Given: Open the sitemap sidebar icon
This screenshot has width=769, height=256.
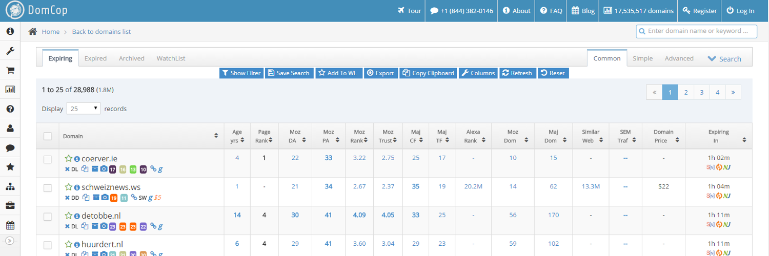Looking at the screenshot, I should (x=10, y=186).
